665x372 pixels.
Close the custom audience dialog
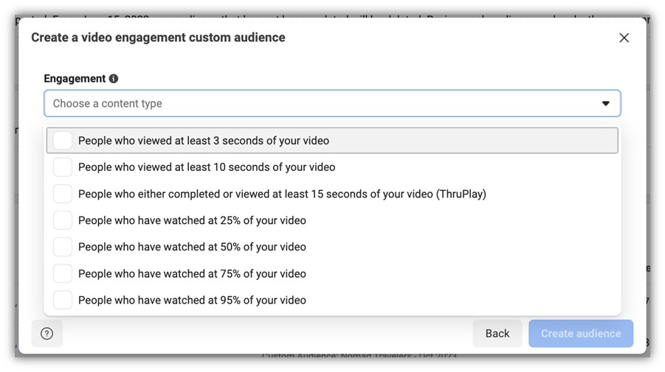point(624,38)
